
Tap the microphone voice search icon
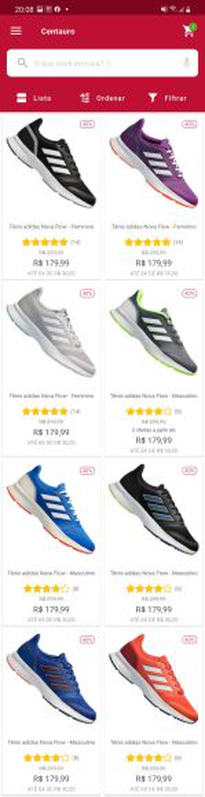point(187,63)
